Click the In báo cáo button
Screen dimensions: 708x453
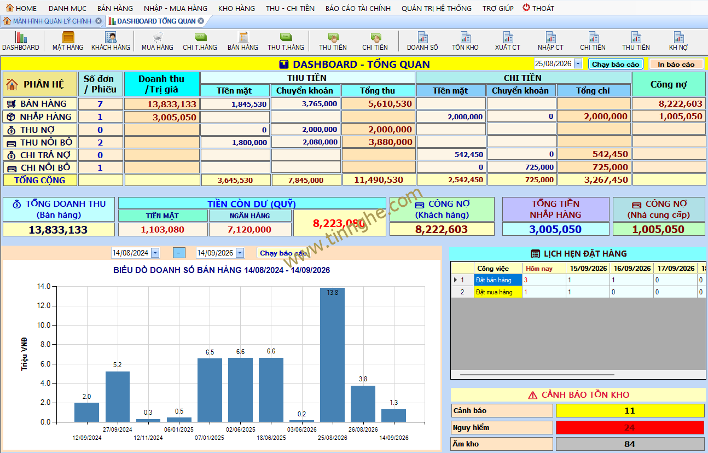point(676,64)
